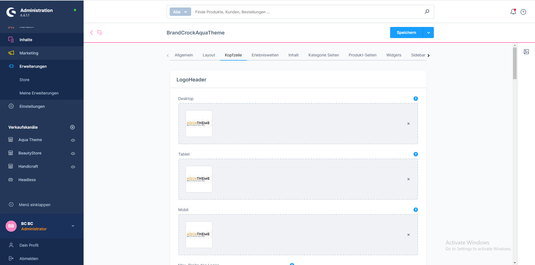The image size is (535, 265).
Task: Click the search magnifier icon
Action: (x=427, y=12)
